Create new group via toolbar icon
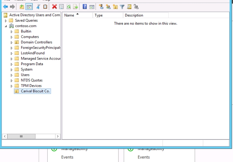Screen dimensions: 233x162 click(108, 7)
